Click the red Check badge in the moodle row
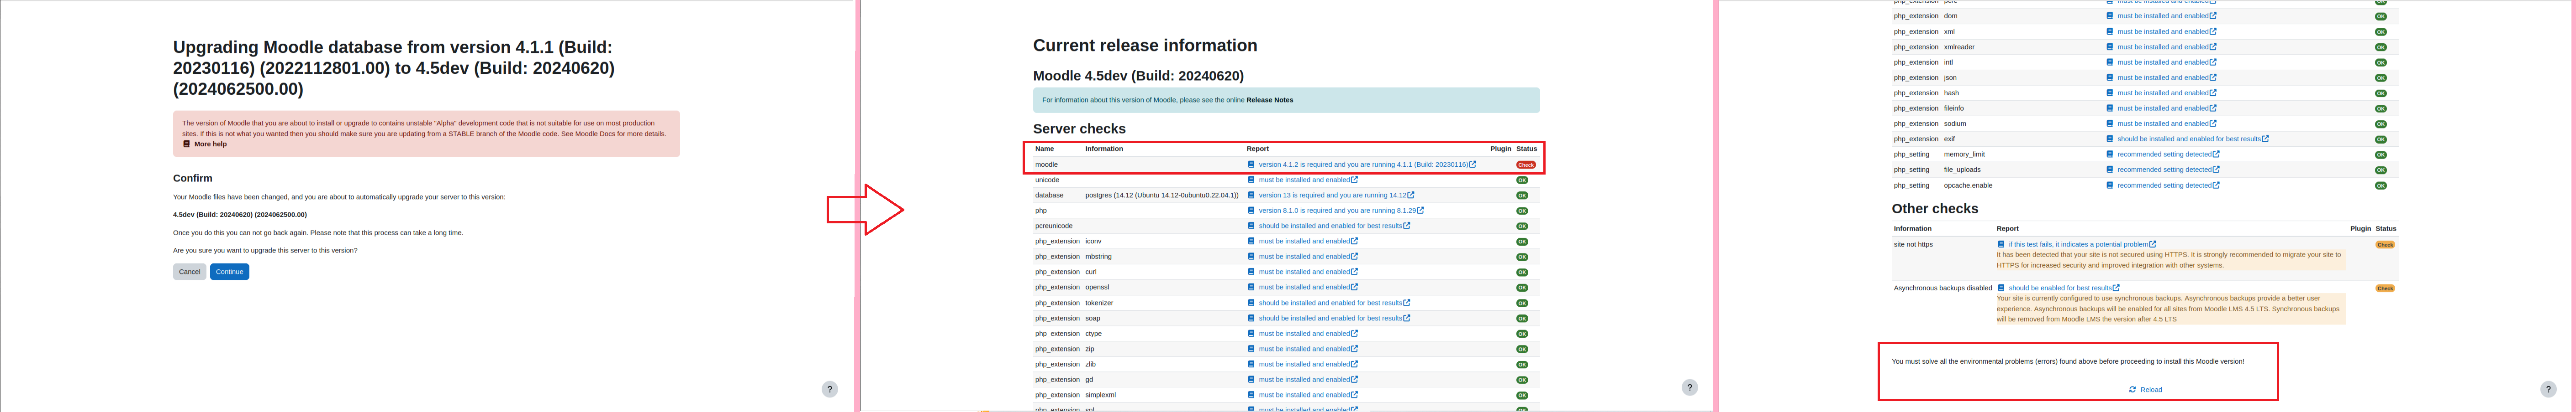2576x412 pixels. 1526,165
